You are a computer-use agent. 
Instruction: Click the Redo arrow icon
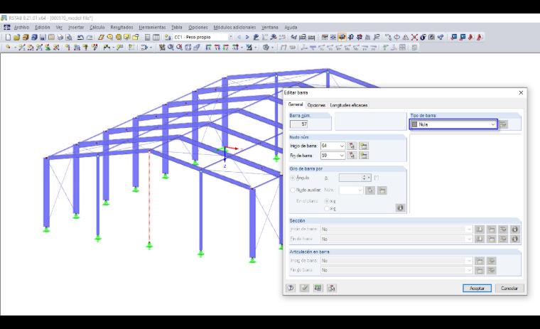point(90,37)
